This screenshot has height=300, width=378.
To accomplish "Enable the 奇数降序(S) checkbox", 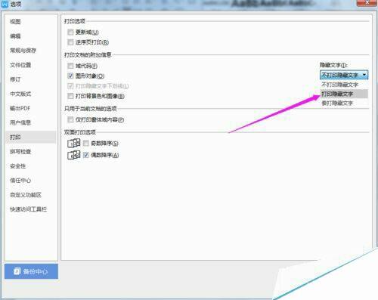I will [x=86, y=144].
